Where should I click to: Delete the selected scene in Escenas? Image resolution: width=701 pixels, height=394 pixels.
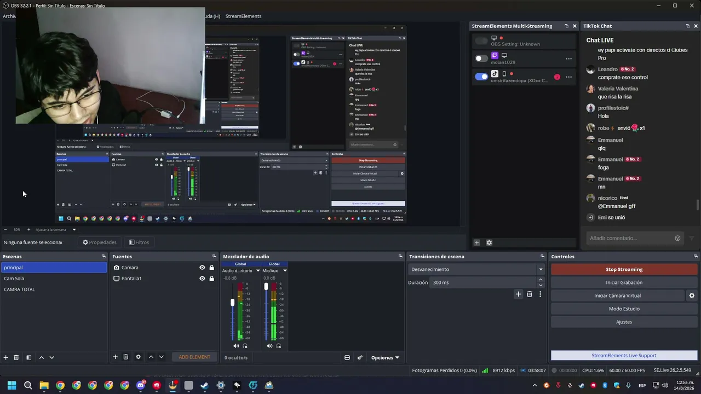click(x=16, y=357)
